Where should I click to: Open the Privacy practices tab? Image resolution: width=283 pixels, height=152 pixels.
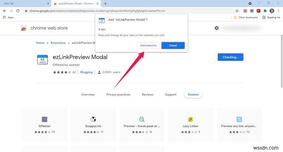pos(118,94)
